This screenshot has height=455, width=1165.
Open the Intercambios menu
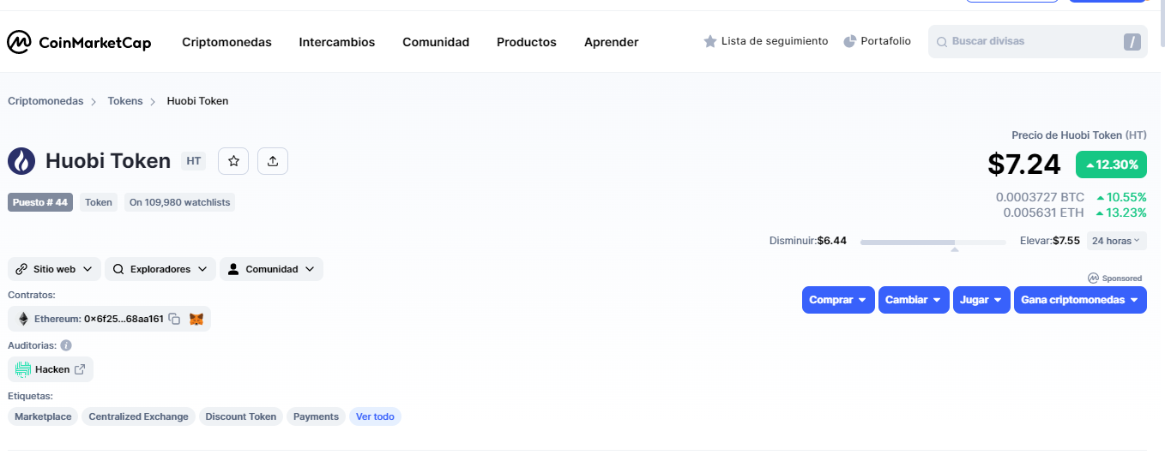click(336, 42)
